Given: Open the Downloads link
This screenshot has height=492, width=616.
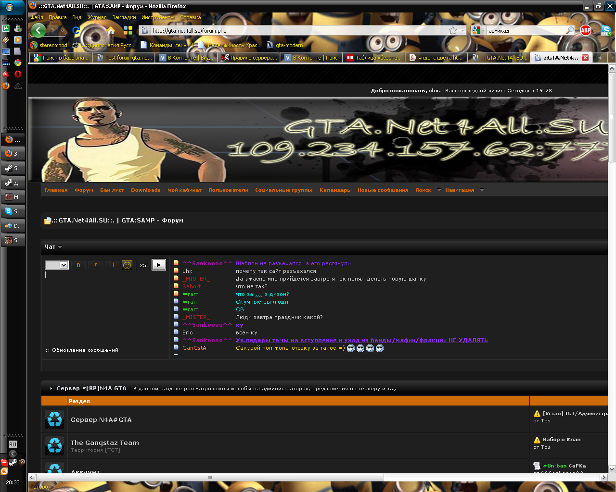Looking at the screenshot, I should point(146,190).
